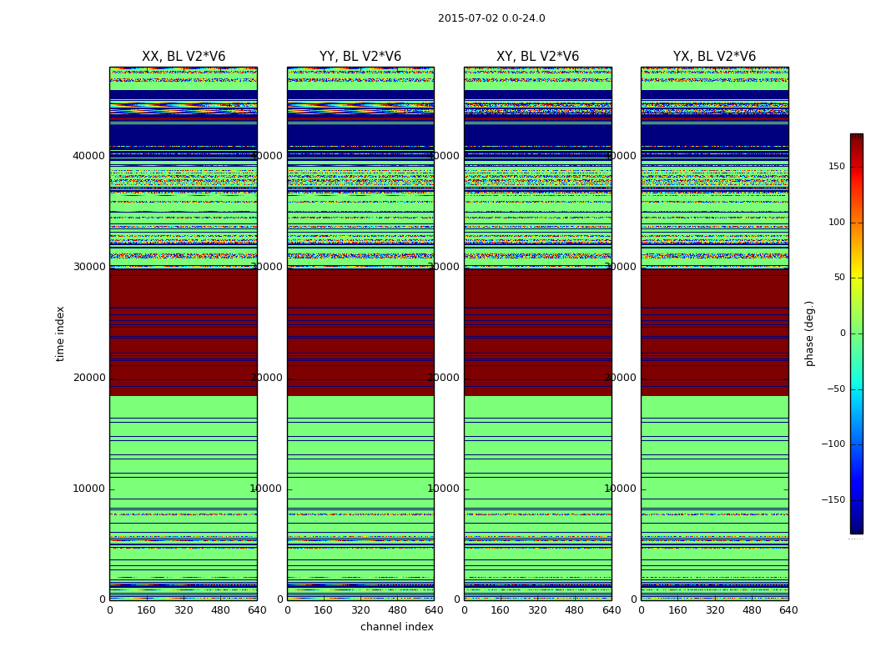This screenshot has width=876, height=667.
Task: Click the figure title 2015-07-02 0.0-24.0
Action: [x=491, y=18]
